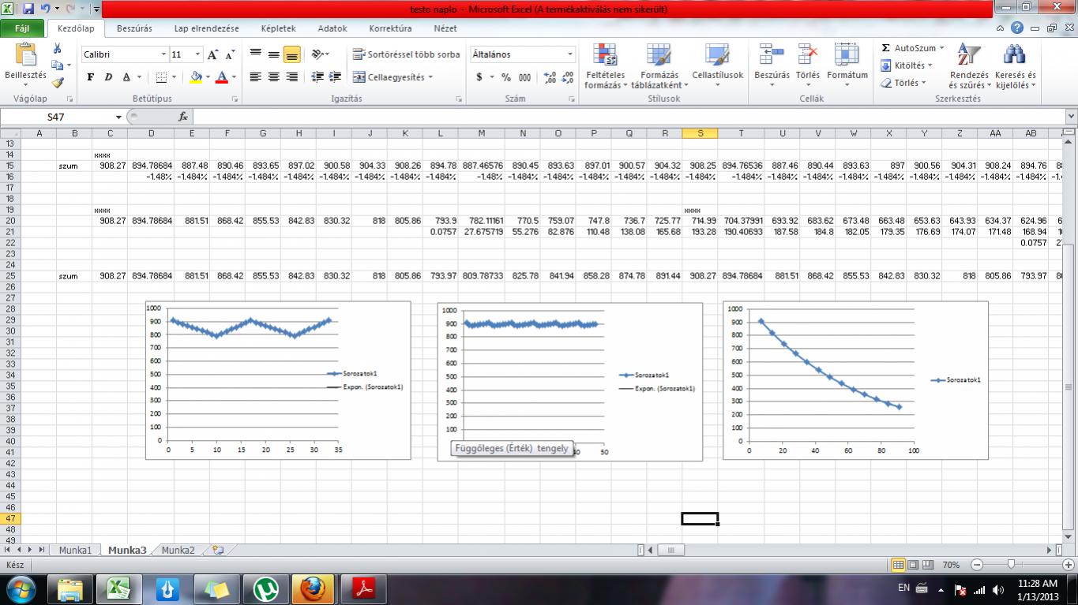Click the Beillesztés paste clipboard icon
The image size is (1078, 605).
(x=26, y=55)
